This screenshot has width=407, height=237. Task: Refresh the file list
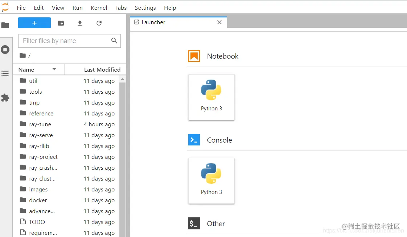pos(99,23)
